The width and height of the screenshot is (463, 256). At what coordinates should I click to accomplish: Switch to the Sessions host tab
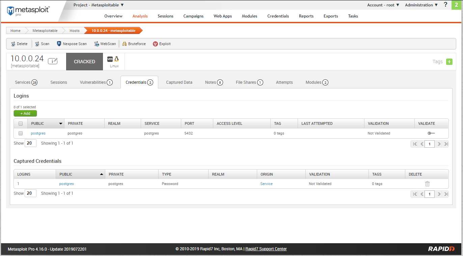coord(59,82)
